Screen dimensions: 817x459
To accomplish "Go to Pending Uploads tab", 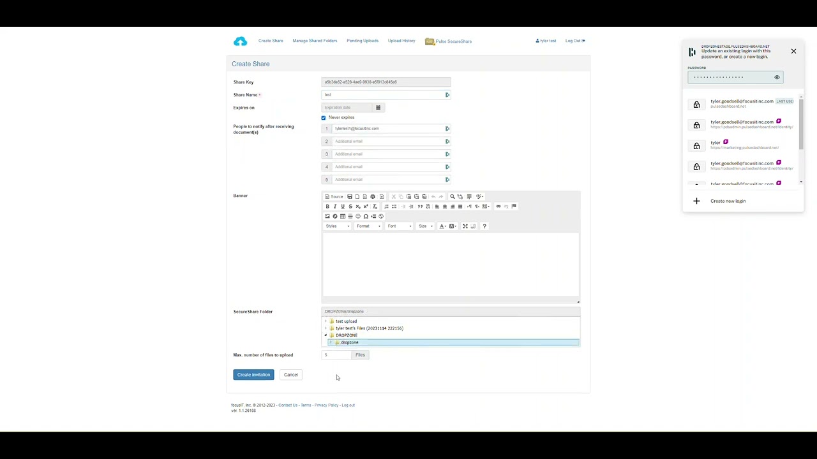I will (363, 41).
